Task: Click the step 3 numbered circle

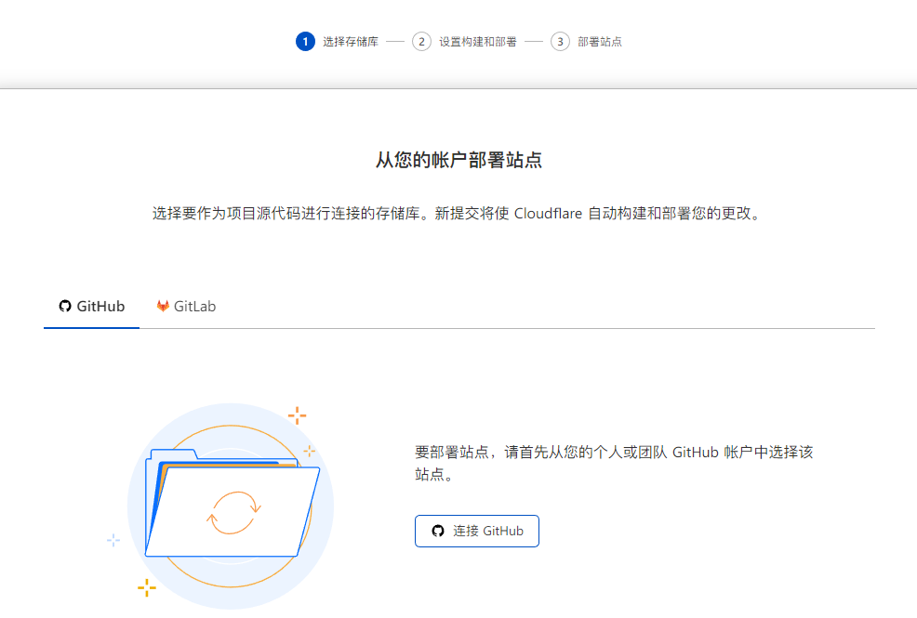Action: 560,42
